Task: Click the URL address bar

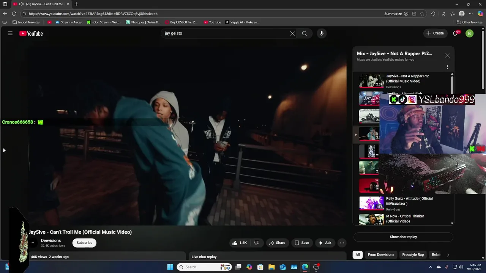Action: pos(201,14)
